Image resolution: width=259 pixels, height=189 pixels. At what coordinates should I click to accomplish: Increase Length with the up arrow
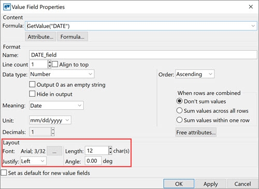click(110, 149)
